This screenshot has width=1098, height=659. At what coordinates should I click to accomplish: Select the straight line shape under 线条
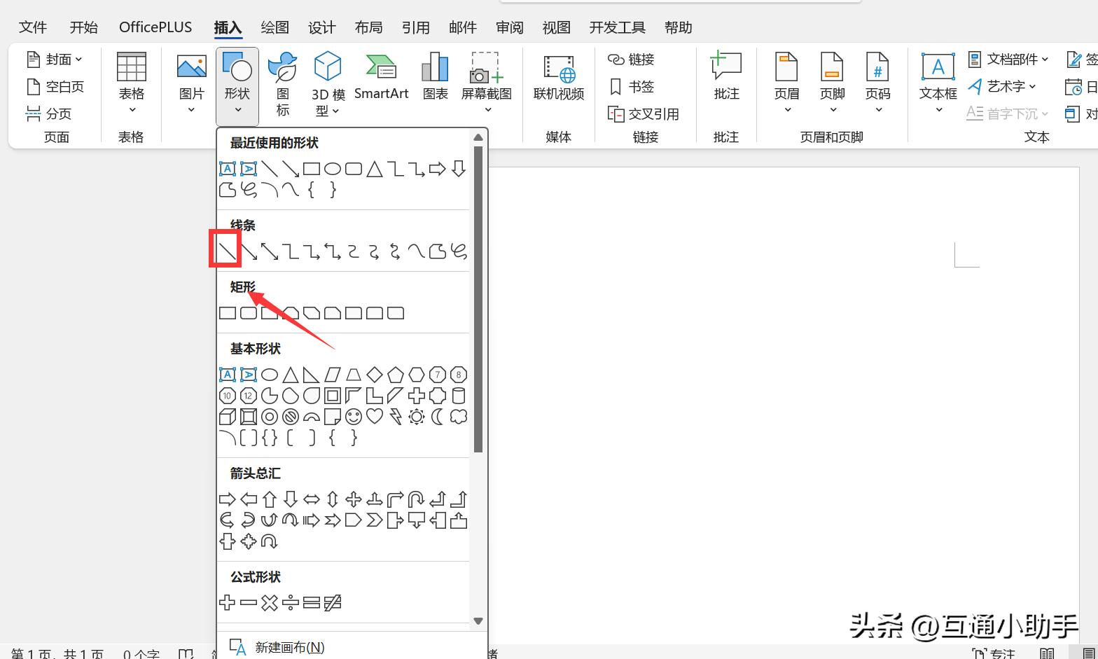[227, 251]
